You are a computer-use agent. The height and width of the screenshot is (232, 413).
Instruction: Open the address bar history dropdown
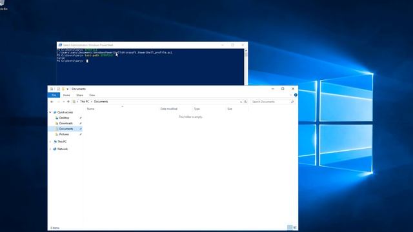coord(241,102)
